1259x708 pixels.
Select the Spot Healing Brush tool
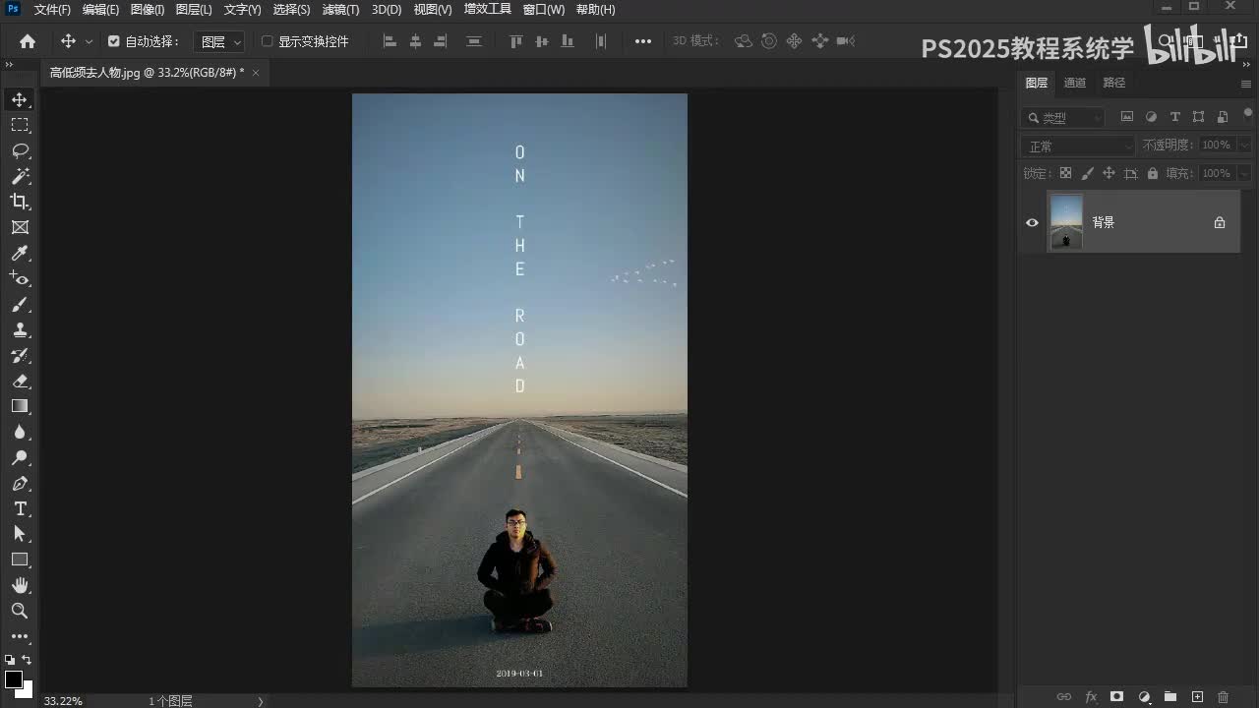click(x=20, y=279)
